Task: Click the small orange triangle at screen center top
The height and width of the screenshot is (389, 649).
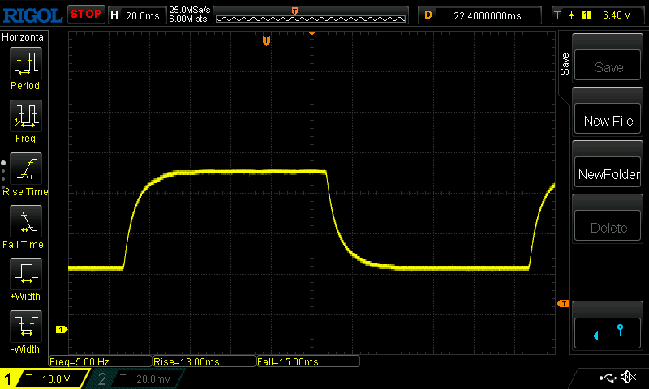Action: [312, 33]
